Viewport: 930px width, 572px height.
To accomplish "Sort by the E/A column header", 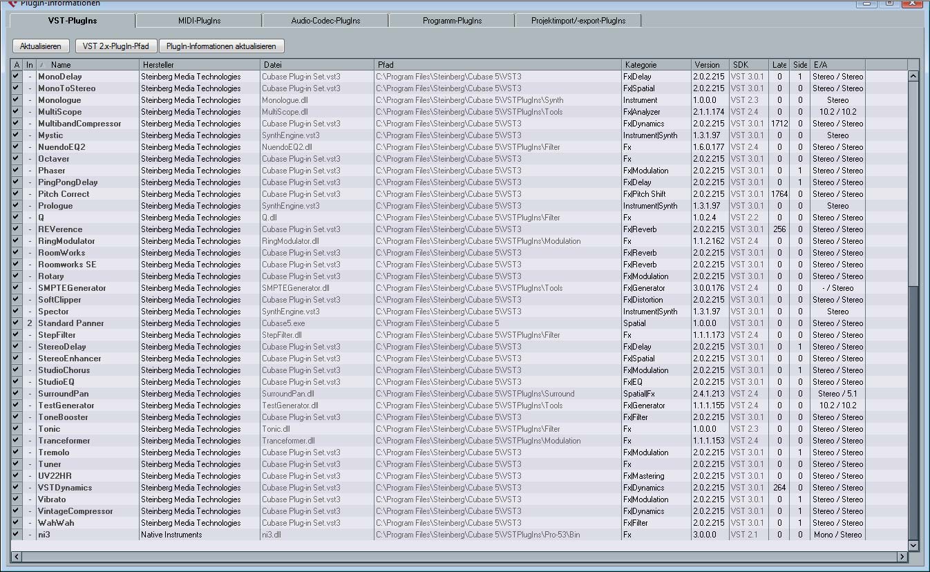I will point(837,65).
